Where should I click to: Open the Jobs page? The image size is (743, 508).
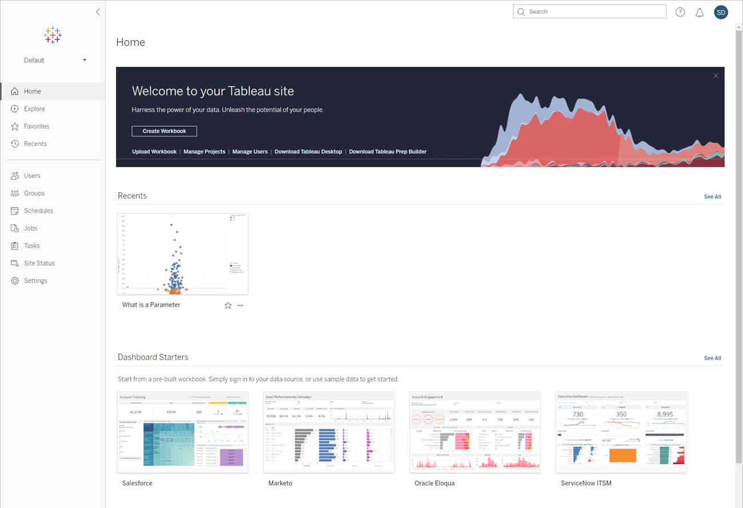[x=30, y=228]
